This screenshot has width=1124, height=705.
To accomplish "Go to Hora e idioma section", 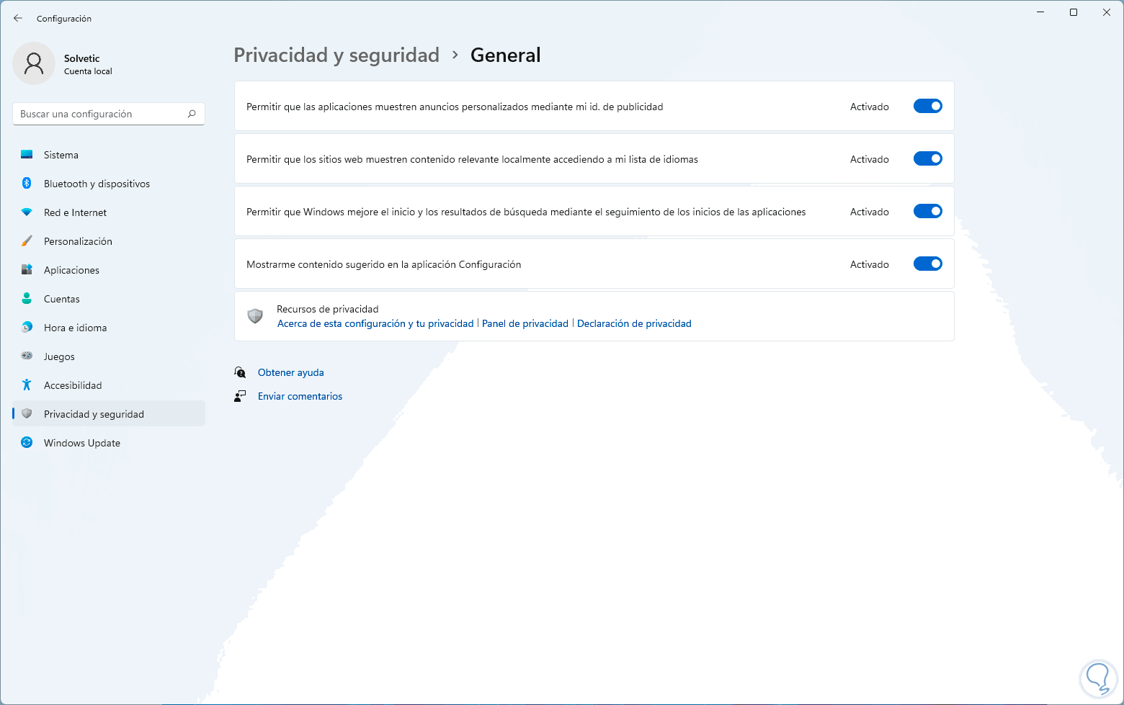I will (x=75, y=328).
